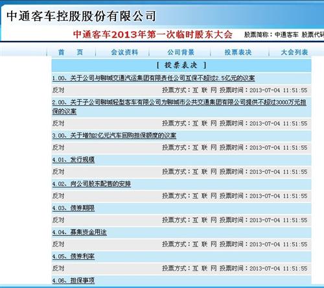The image size is (324, 288).
Task: Open item 4.02 向公司股东配售的安排
Action: 91,184
